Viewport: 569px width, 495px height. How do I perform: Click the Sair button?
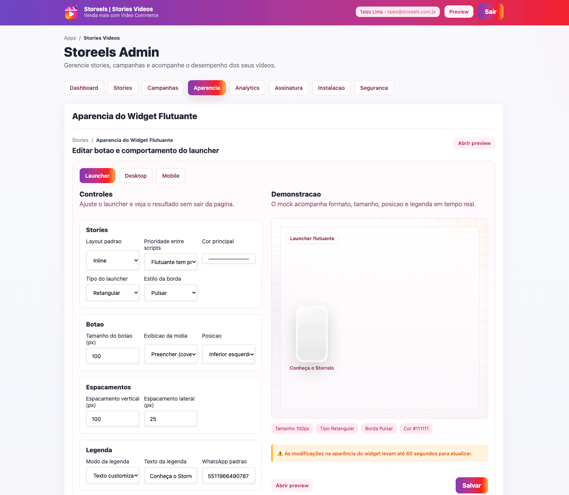[x=490, y=12]
